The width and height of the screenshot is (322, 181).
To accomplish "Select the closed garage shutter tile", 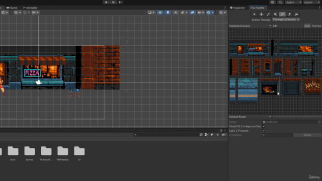I will point(291,87).
